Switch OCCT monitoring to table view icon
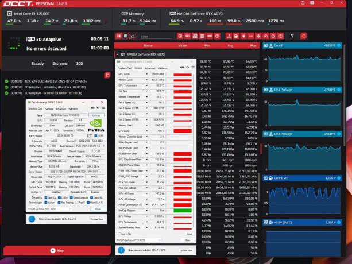 (x=126, y=36)
